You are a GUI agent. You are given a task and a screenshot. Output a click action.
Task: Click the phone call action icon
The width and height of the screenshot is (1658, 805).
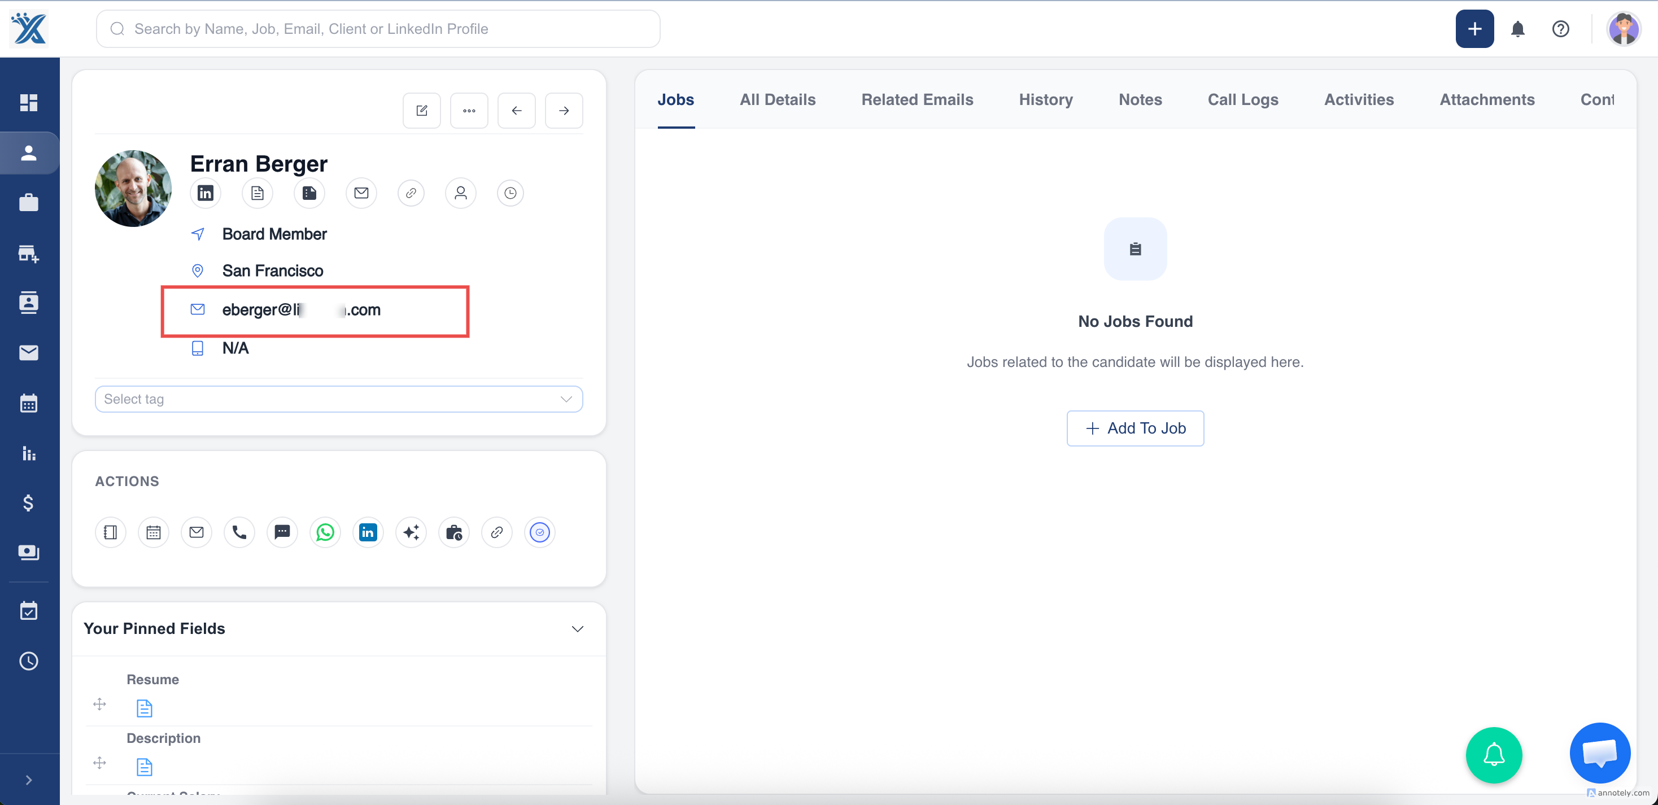239,532
